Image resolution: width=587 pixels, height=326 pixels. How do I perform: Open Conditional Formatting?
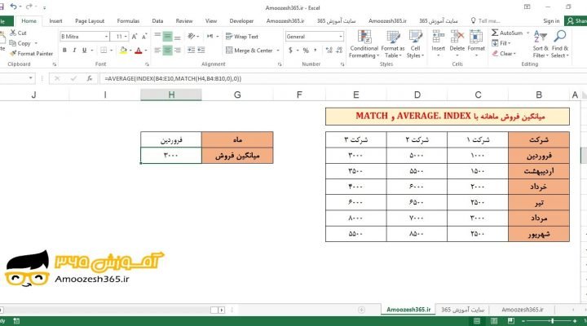(x=364, y=44)
